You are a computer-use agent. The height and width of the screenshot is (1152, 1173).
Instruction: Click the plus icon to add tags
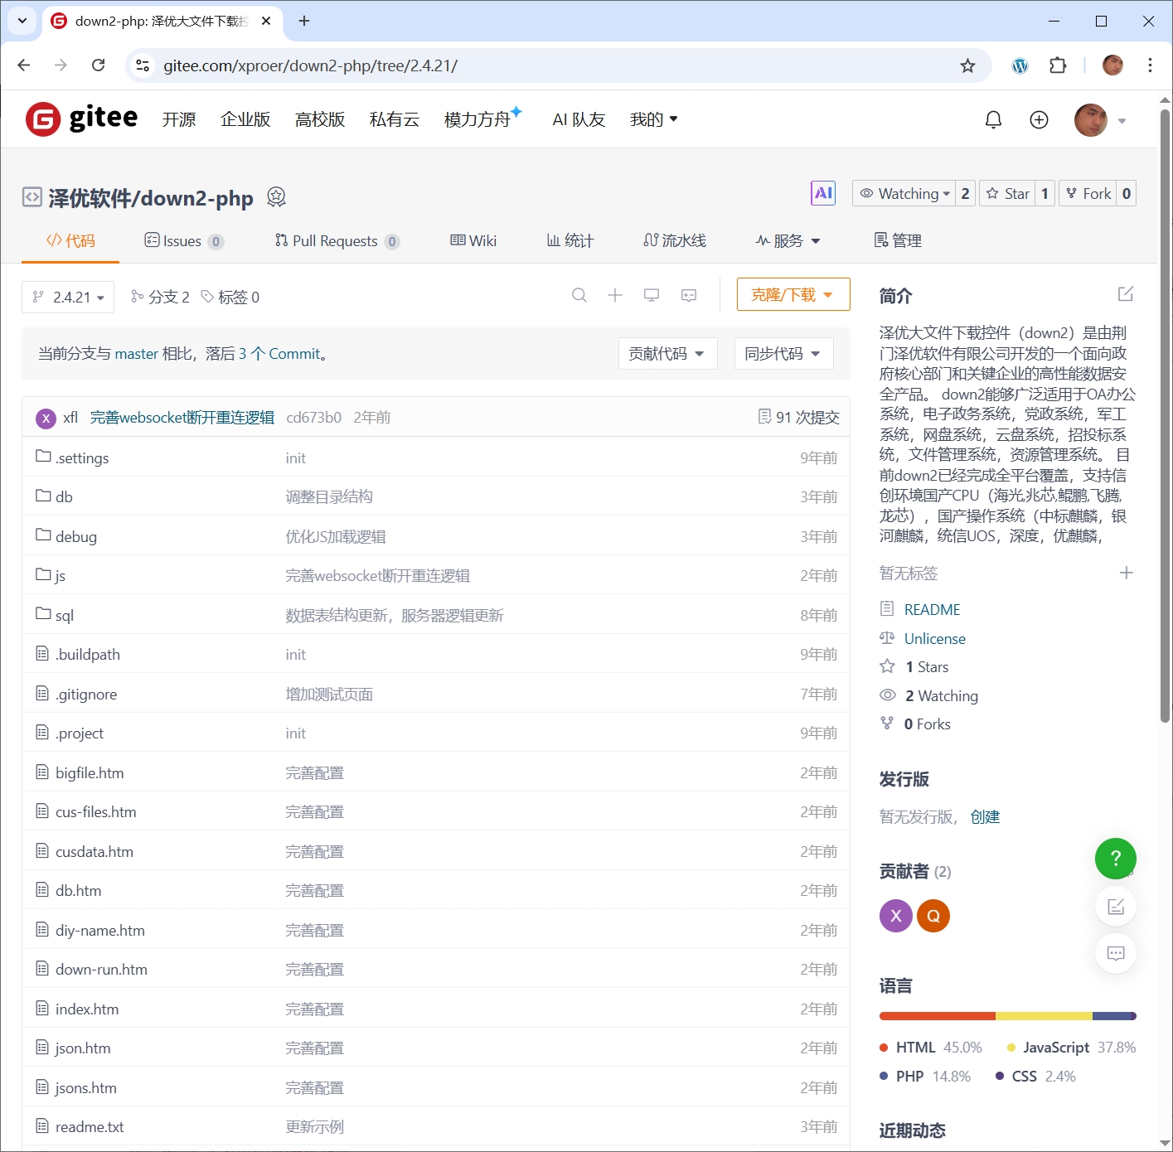coord(1126,573)
